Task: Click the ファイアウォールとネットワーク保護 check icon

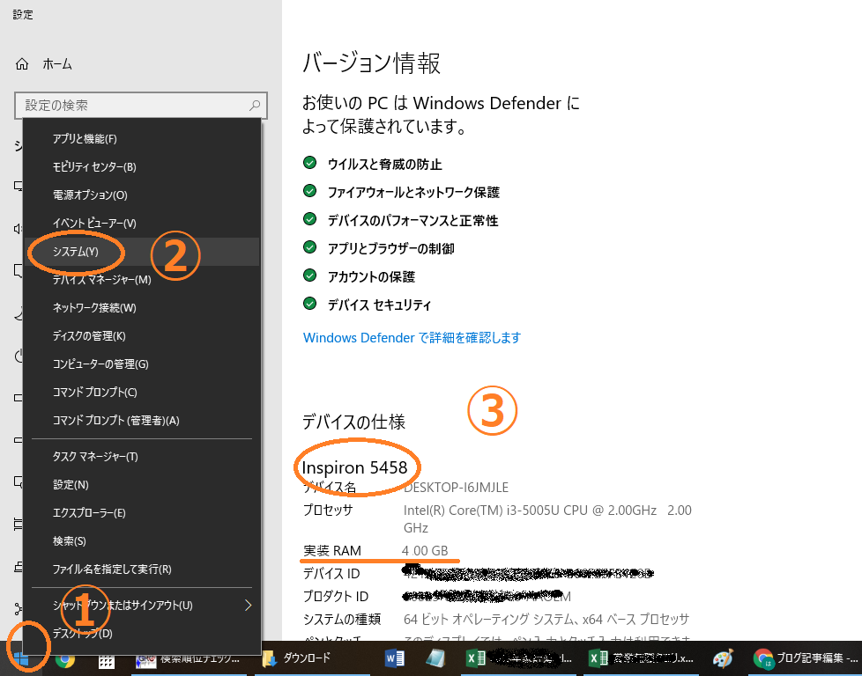Action: point(310,190)
